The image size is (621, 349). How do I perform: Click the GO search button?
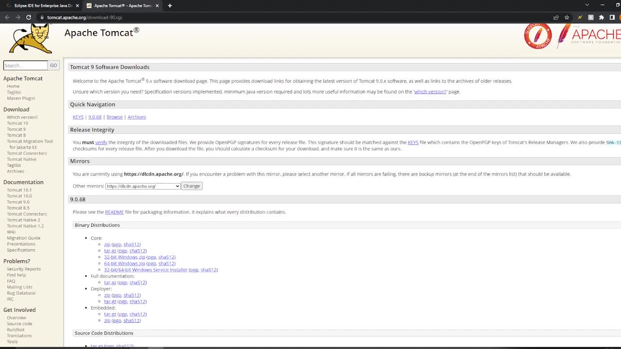coord(53,65)
